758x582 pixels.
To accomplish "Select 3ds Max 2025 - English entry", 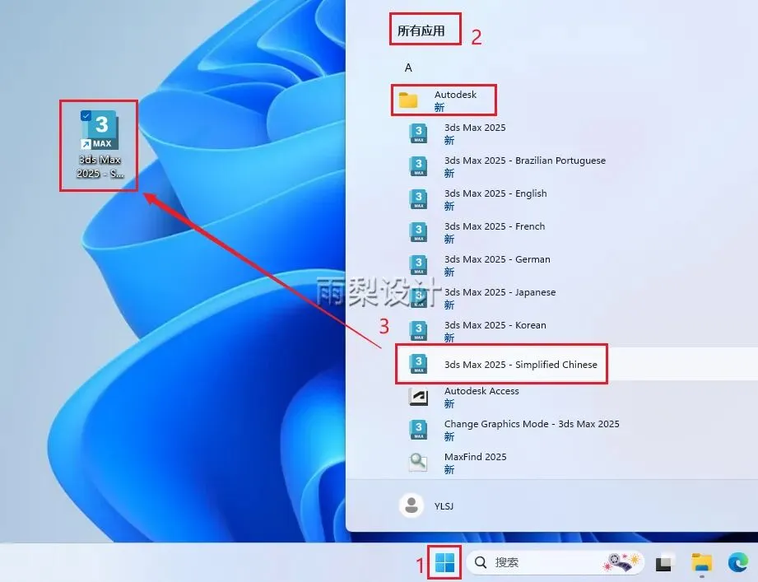I will (495, 193).
